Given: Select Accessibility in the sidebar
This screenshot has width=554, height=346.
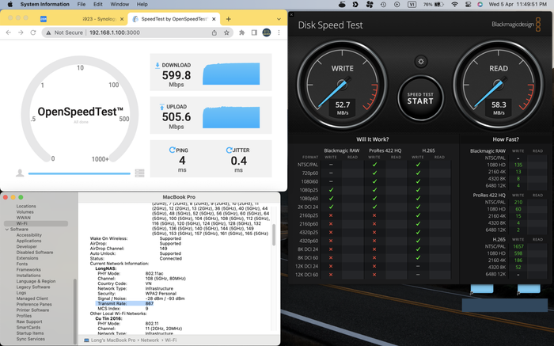Looking at the screenshot, I should tap(29, 235).
